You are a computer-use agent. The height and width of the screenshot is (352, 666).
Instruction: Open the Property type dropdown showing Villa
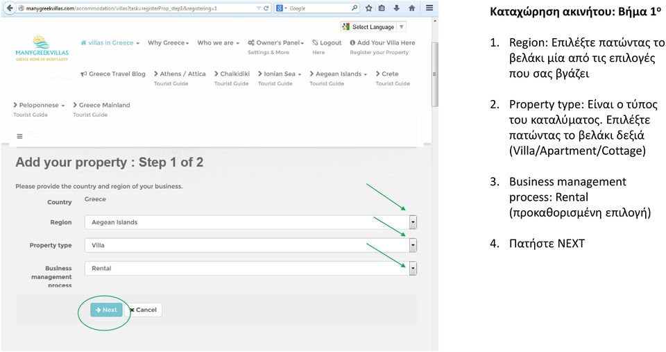[250, 245]
